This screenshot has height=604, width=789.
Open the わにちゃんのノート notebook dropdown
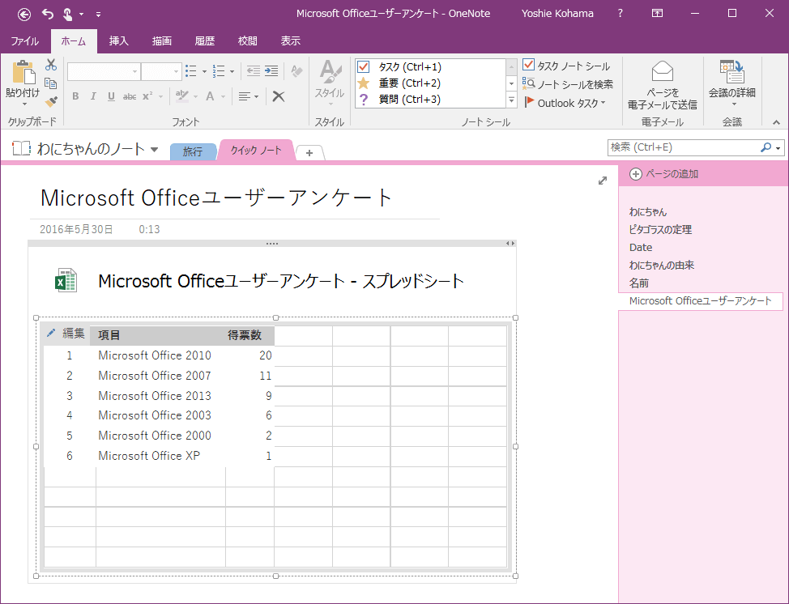point(155,149)
